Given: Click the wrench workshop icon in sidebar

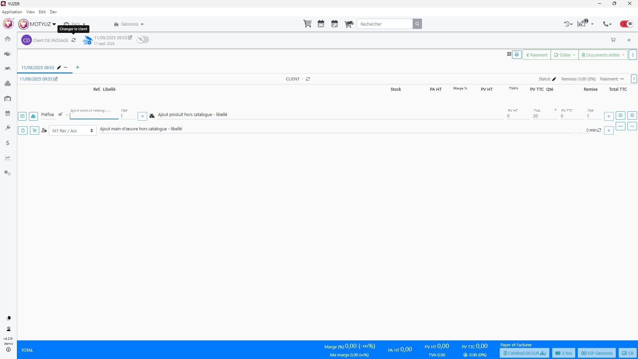Looking at the screenshot, I should 8,128.
